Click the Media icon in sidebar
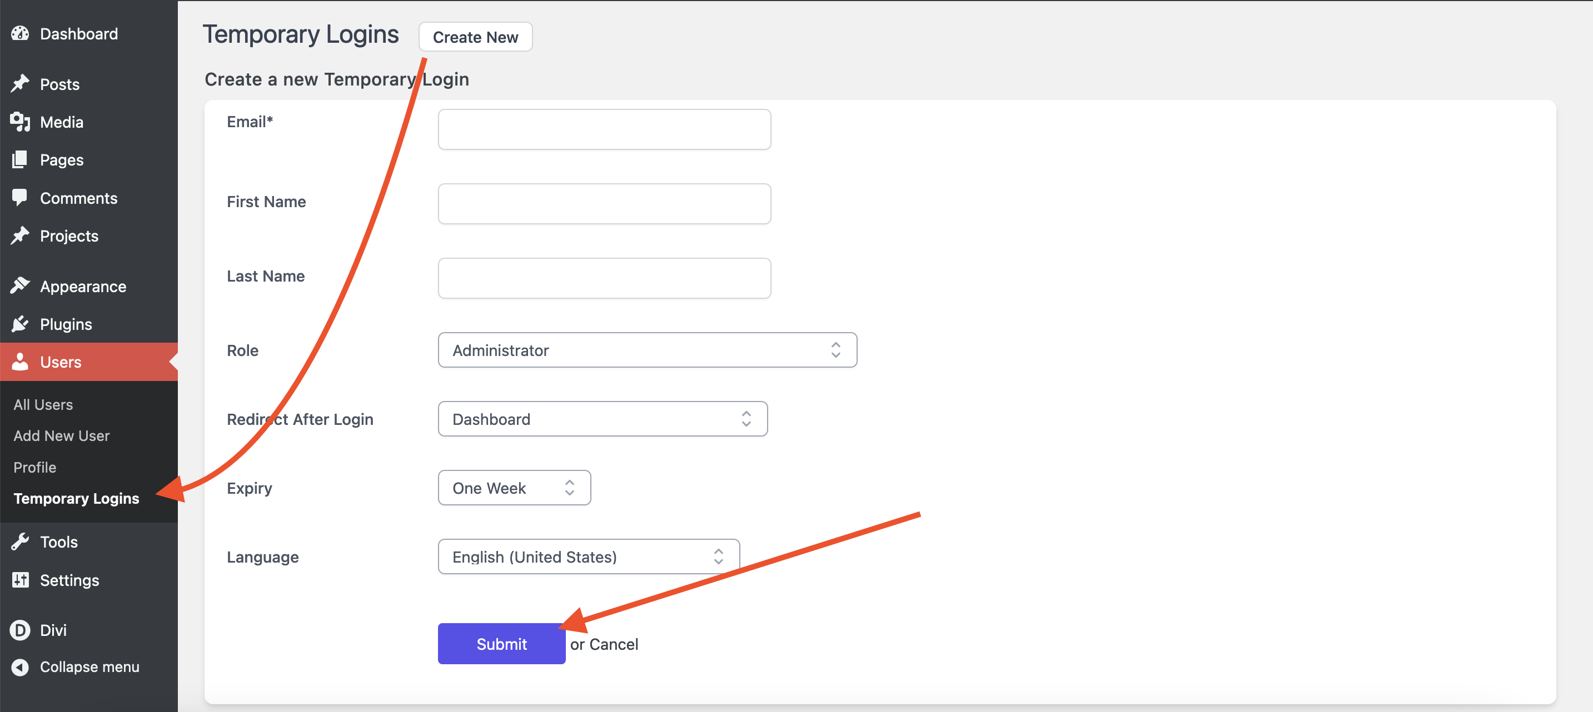Viewport: 1593px width, 712px height. tap(20, 122)
